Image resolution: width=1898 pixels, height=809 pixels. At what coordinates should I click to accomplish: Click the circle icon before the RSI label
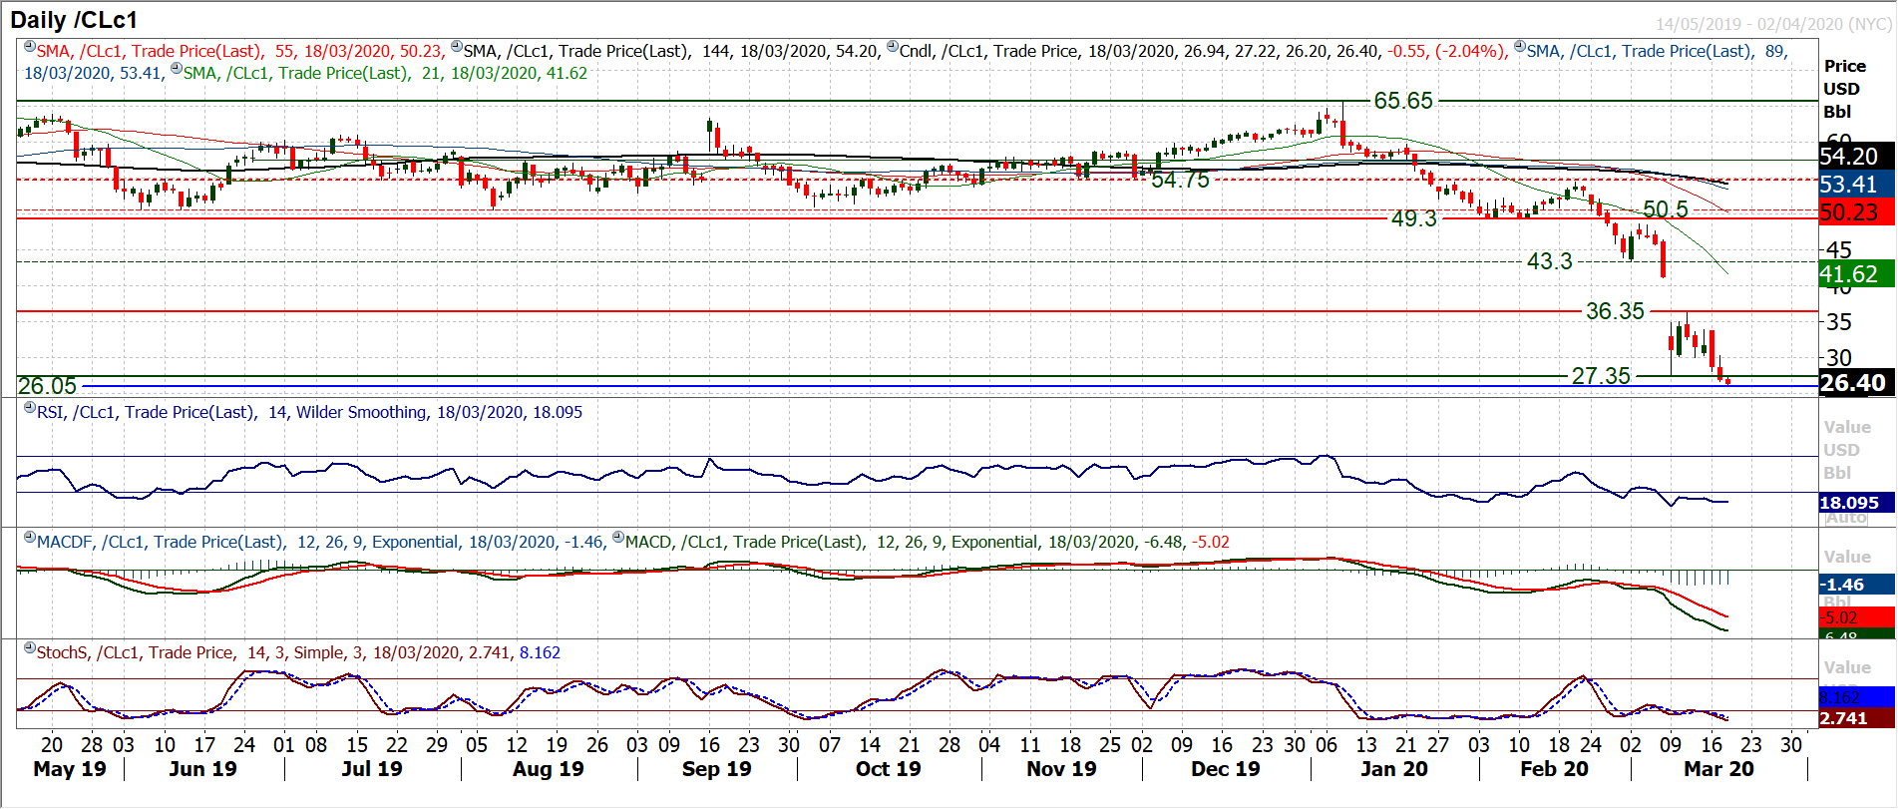pos(30,408)
